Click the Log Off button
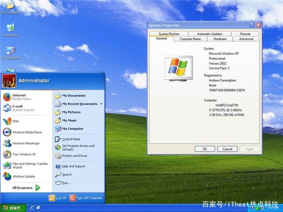Viewport: 283px width, 212px height. (x=57, y=198)
